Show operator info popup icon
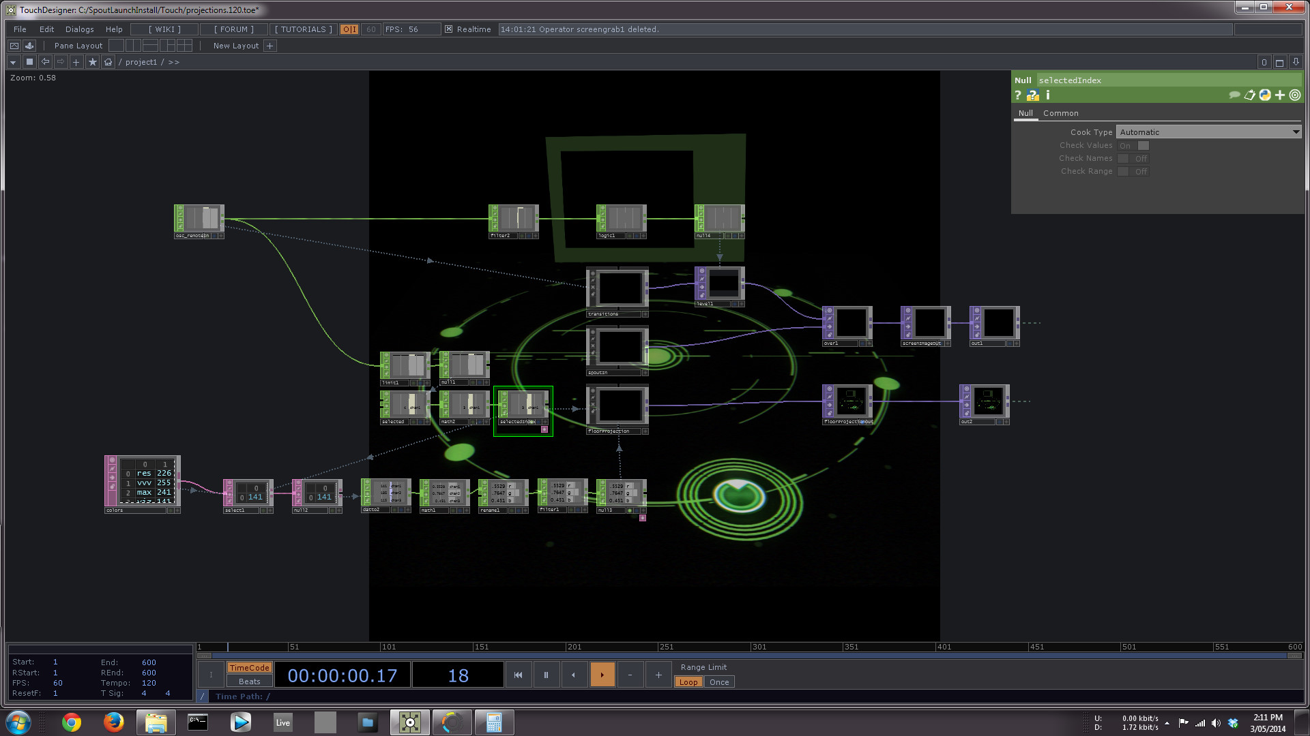 [1048, 95]
